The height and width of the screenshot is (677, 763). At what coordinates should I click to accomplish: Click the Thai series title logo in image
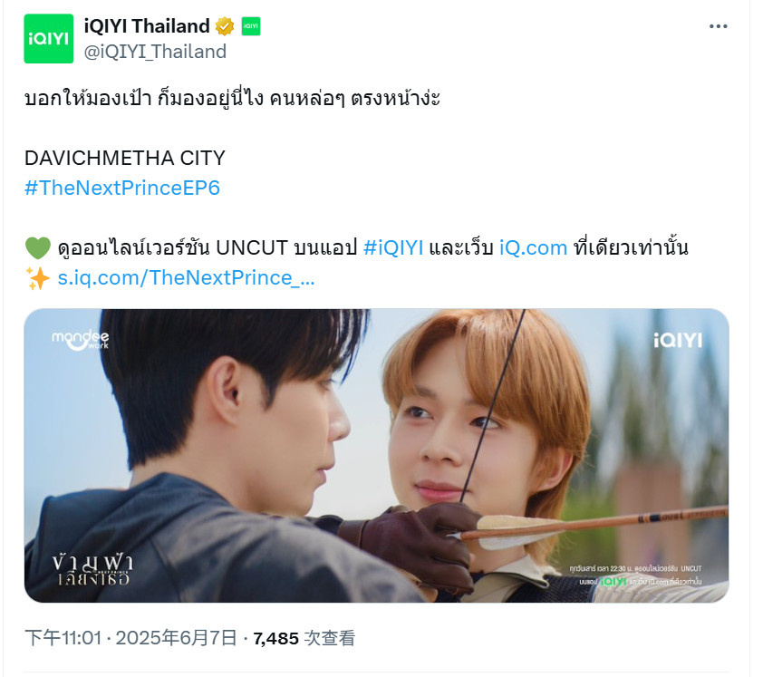pos(92,569)
